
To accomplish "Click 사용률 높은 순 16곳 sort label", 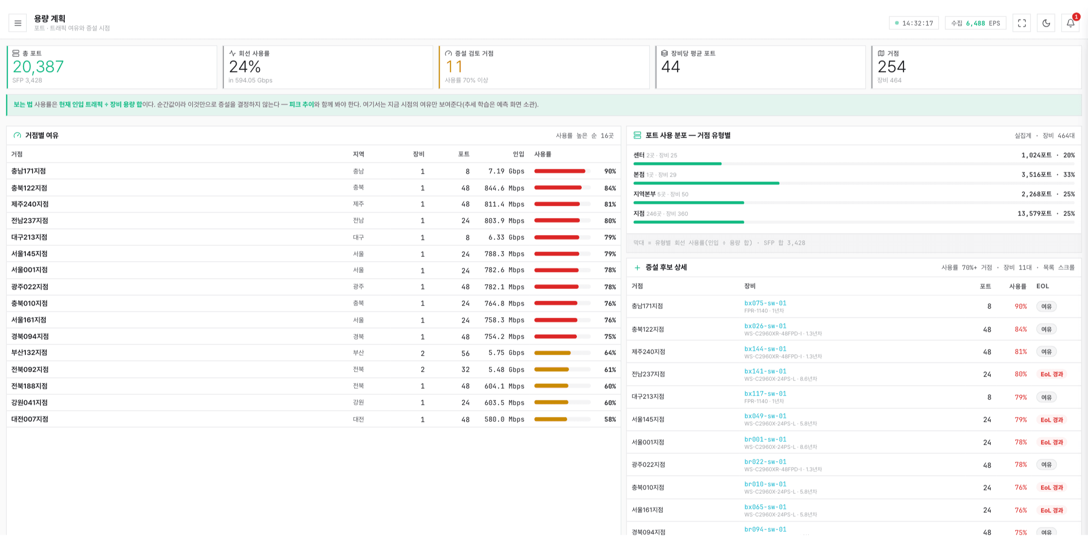I will click(585, 136).
